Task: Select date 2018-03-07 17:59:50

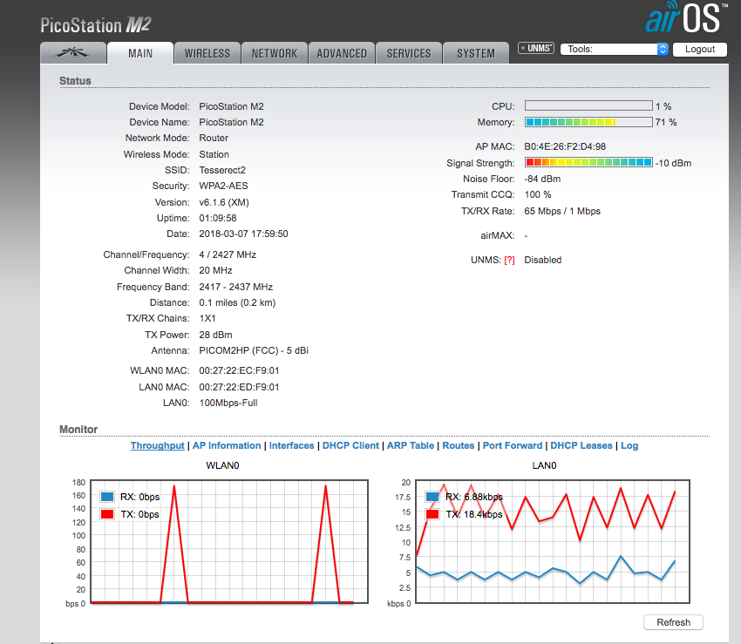Action: click(243, 234)
